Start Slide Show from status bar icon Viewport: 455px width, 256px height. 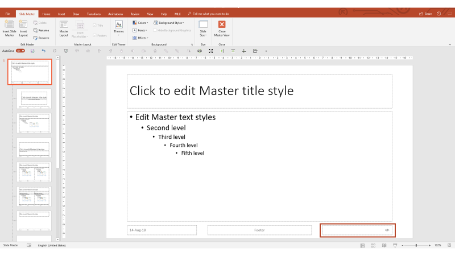click(395, 246)
